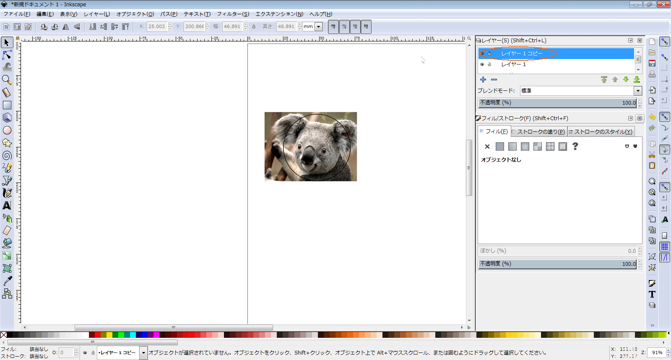Click the red swatch in color palette
Image resolution: width=671 pixels, height=360 pixels.
tap(98, 335)
